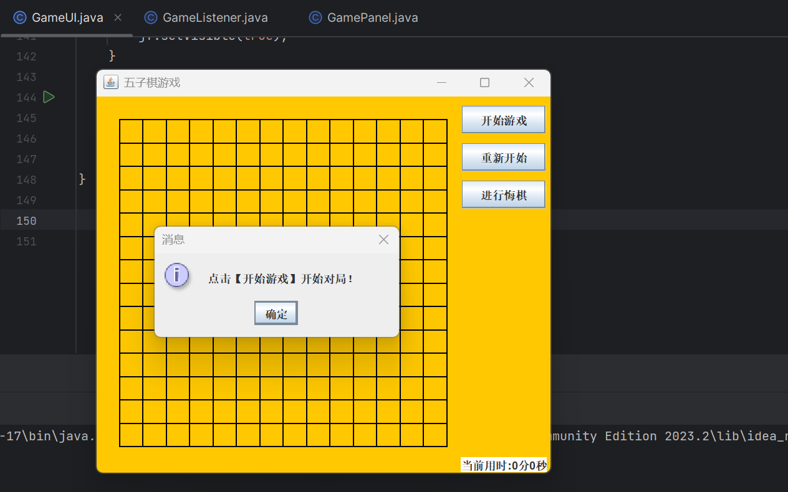788x492 pixels.
Task: Click the 确定 button in message dialog
Action: (x=276, y=313)
